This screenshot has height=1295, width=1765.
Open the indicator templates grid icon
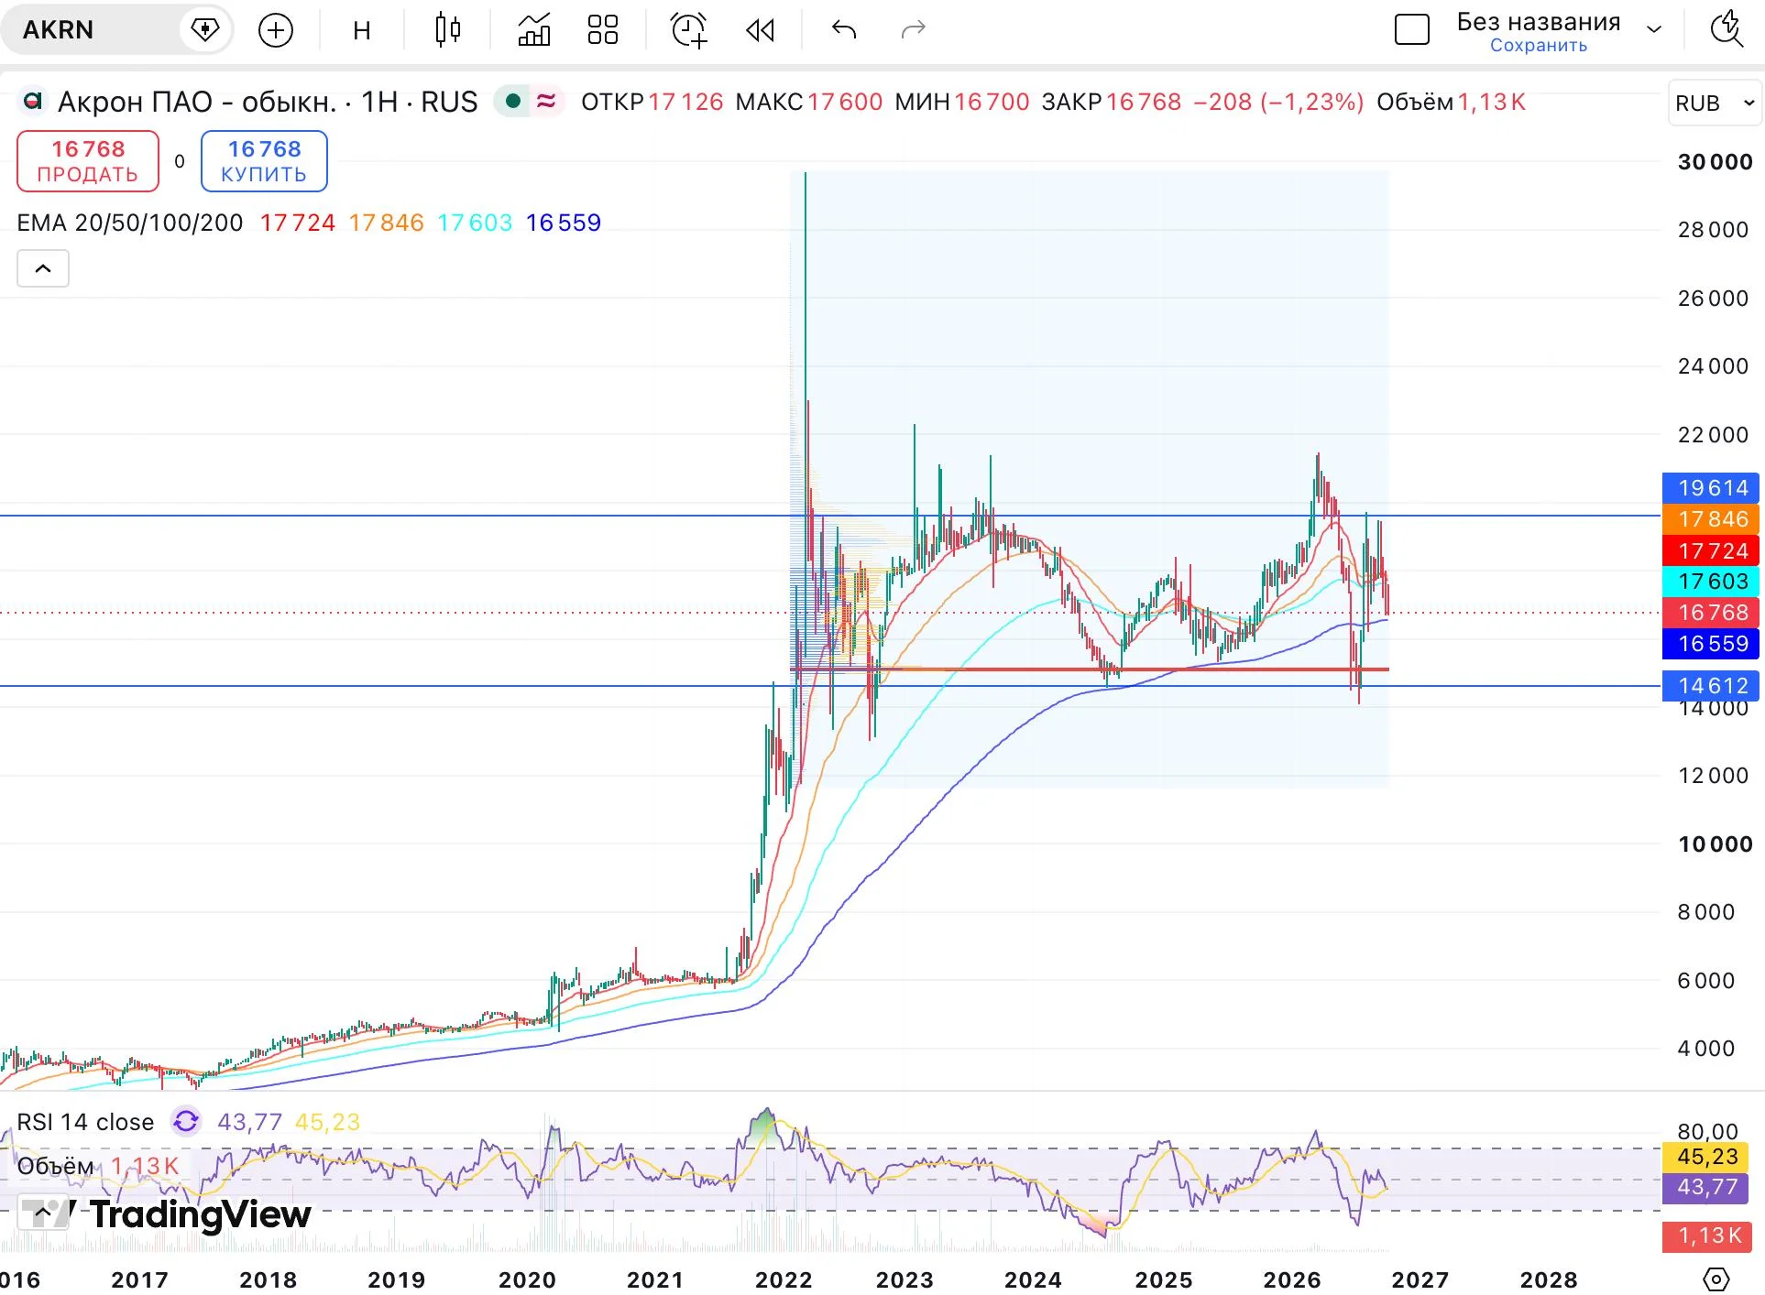pyautogui.click(x=603, y=30)
